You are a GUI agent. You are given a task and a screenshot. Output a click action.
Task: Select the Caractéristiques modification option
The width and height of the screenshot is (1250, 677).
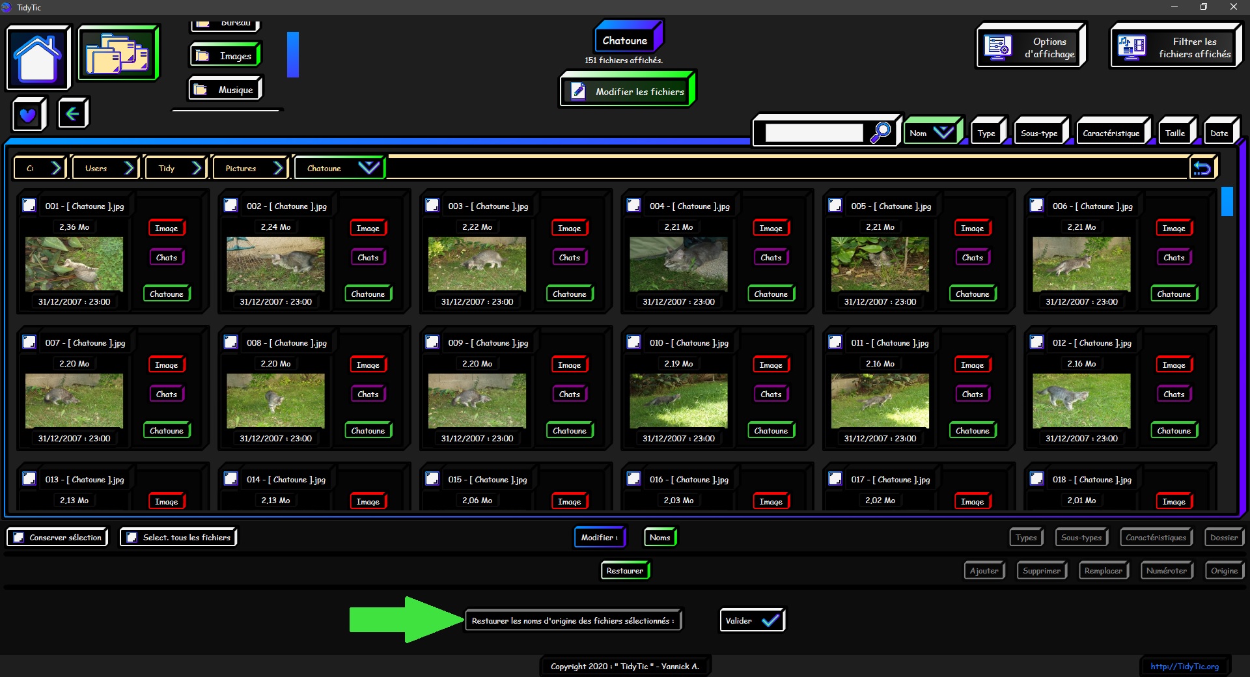click(1156, 537)
